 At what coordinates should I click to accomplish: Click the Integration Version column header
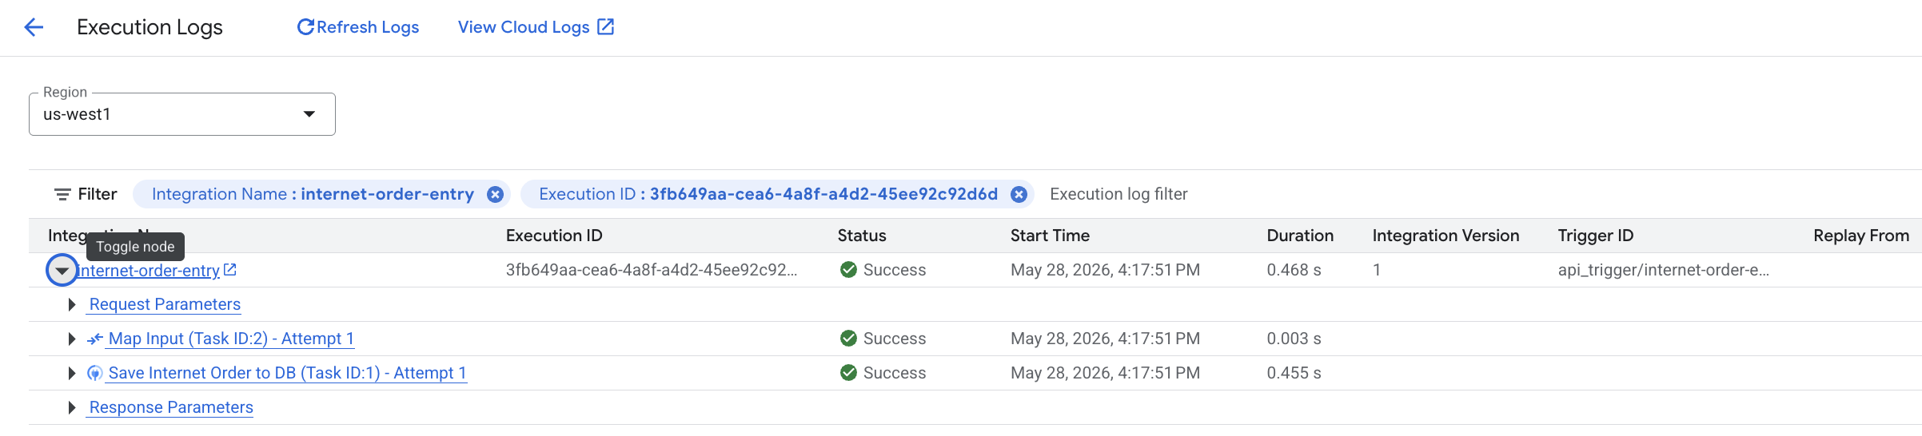click(x=1445, y=236)
